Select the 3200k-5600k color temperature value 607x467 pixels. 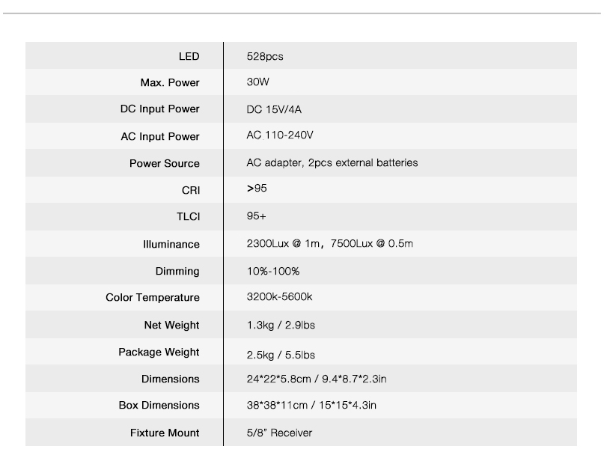coord(279,297)
